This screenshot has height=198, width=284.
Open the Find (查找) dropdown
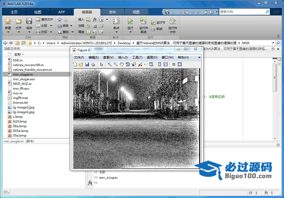tap(72, 32)
